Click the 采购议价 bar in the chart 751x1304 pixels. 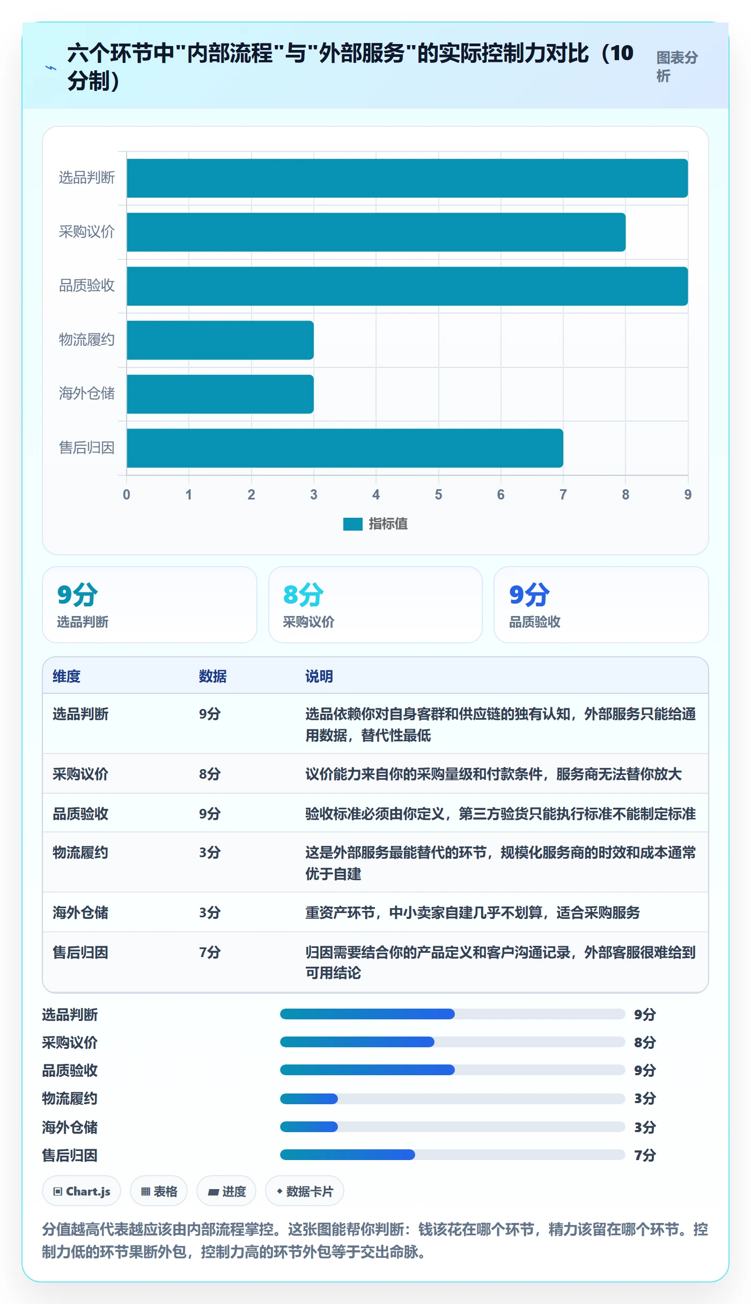[x=376, y=232]
